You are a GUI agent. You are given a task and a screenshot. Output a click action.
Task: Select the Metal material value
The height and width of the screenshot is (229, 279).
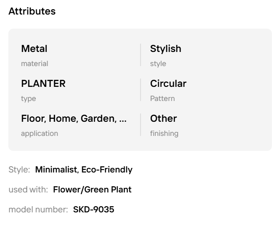34,49
